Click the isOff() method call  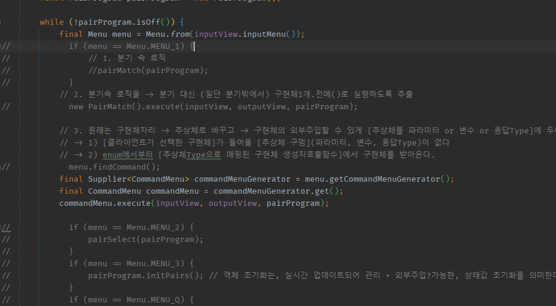pos(156,22)
